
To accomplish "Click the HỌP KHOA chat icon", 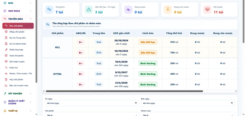I will pos(5,11).
